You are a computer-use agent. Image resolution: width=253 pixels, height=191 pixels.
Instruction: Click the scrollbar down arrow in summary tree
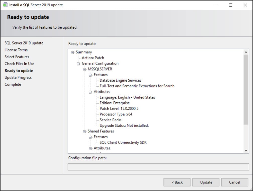[246, 151]
